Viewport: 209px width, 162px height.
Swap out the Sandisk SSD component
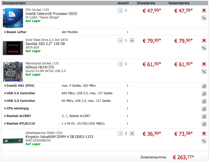coord(204,48)
